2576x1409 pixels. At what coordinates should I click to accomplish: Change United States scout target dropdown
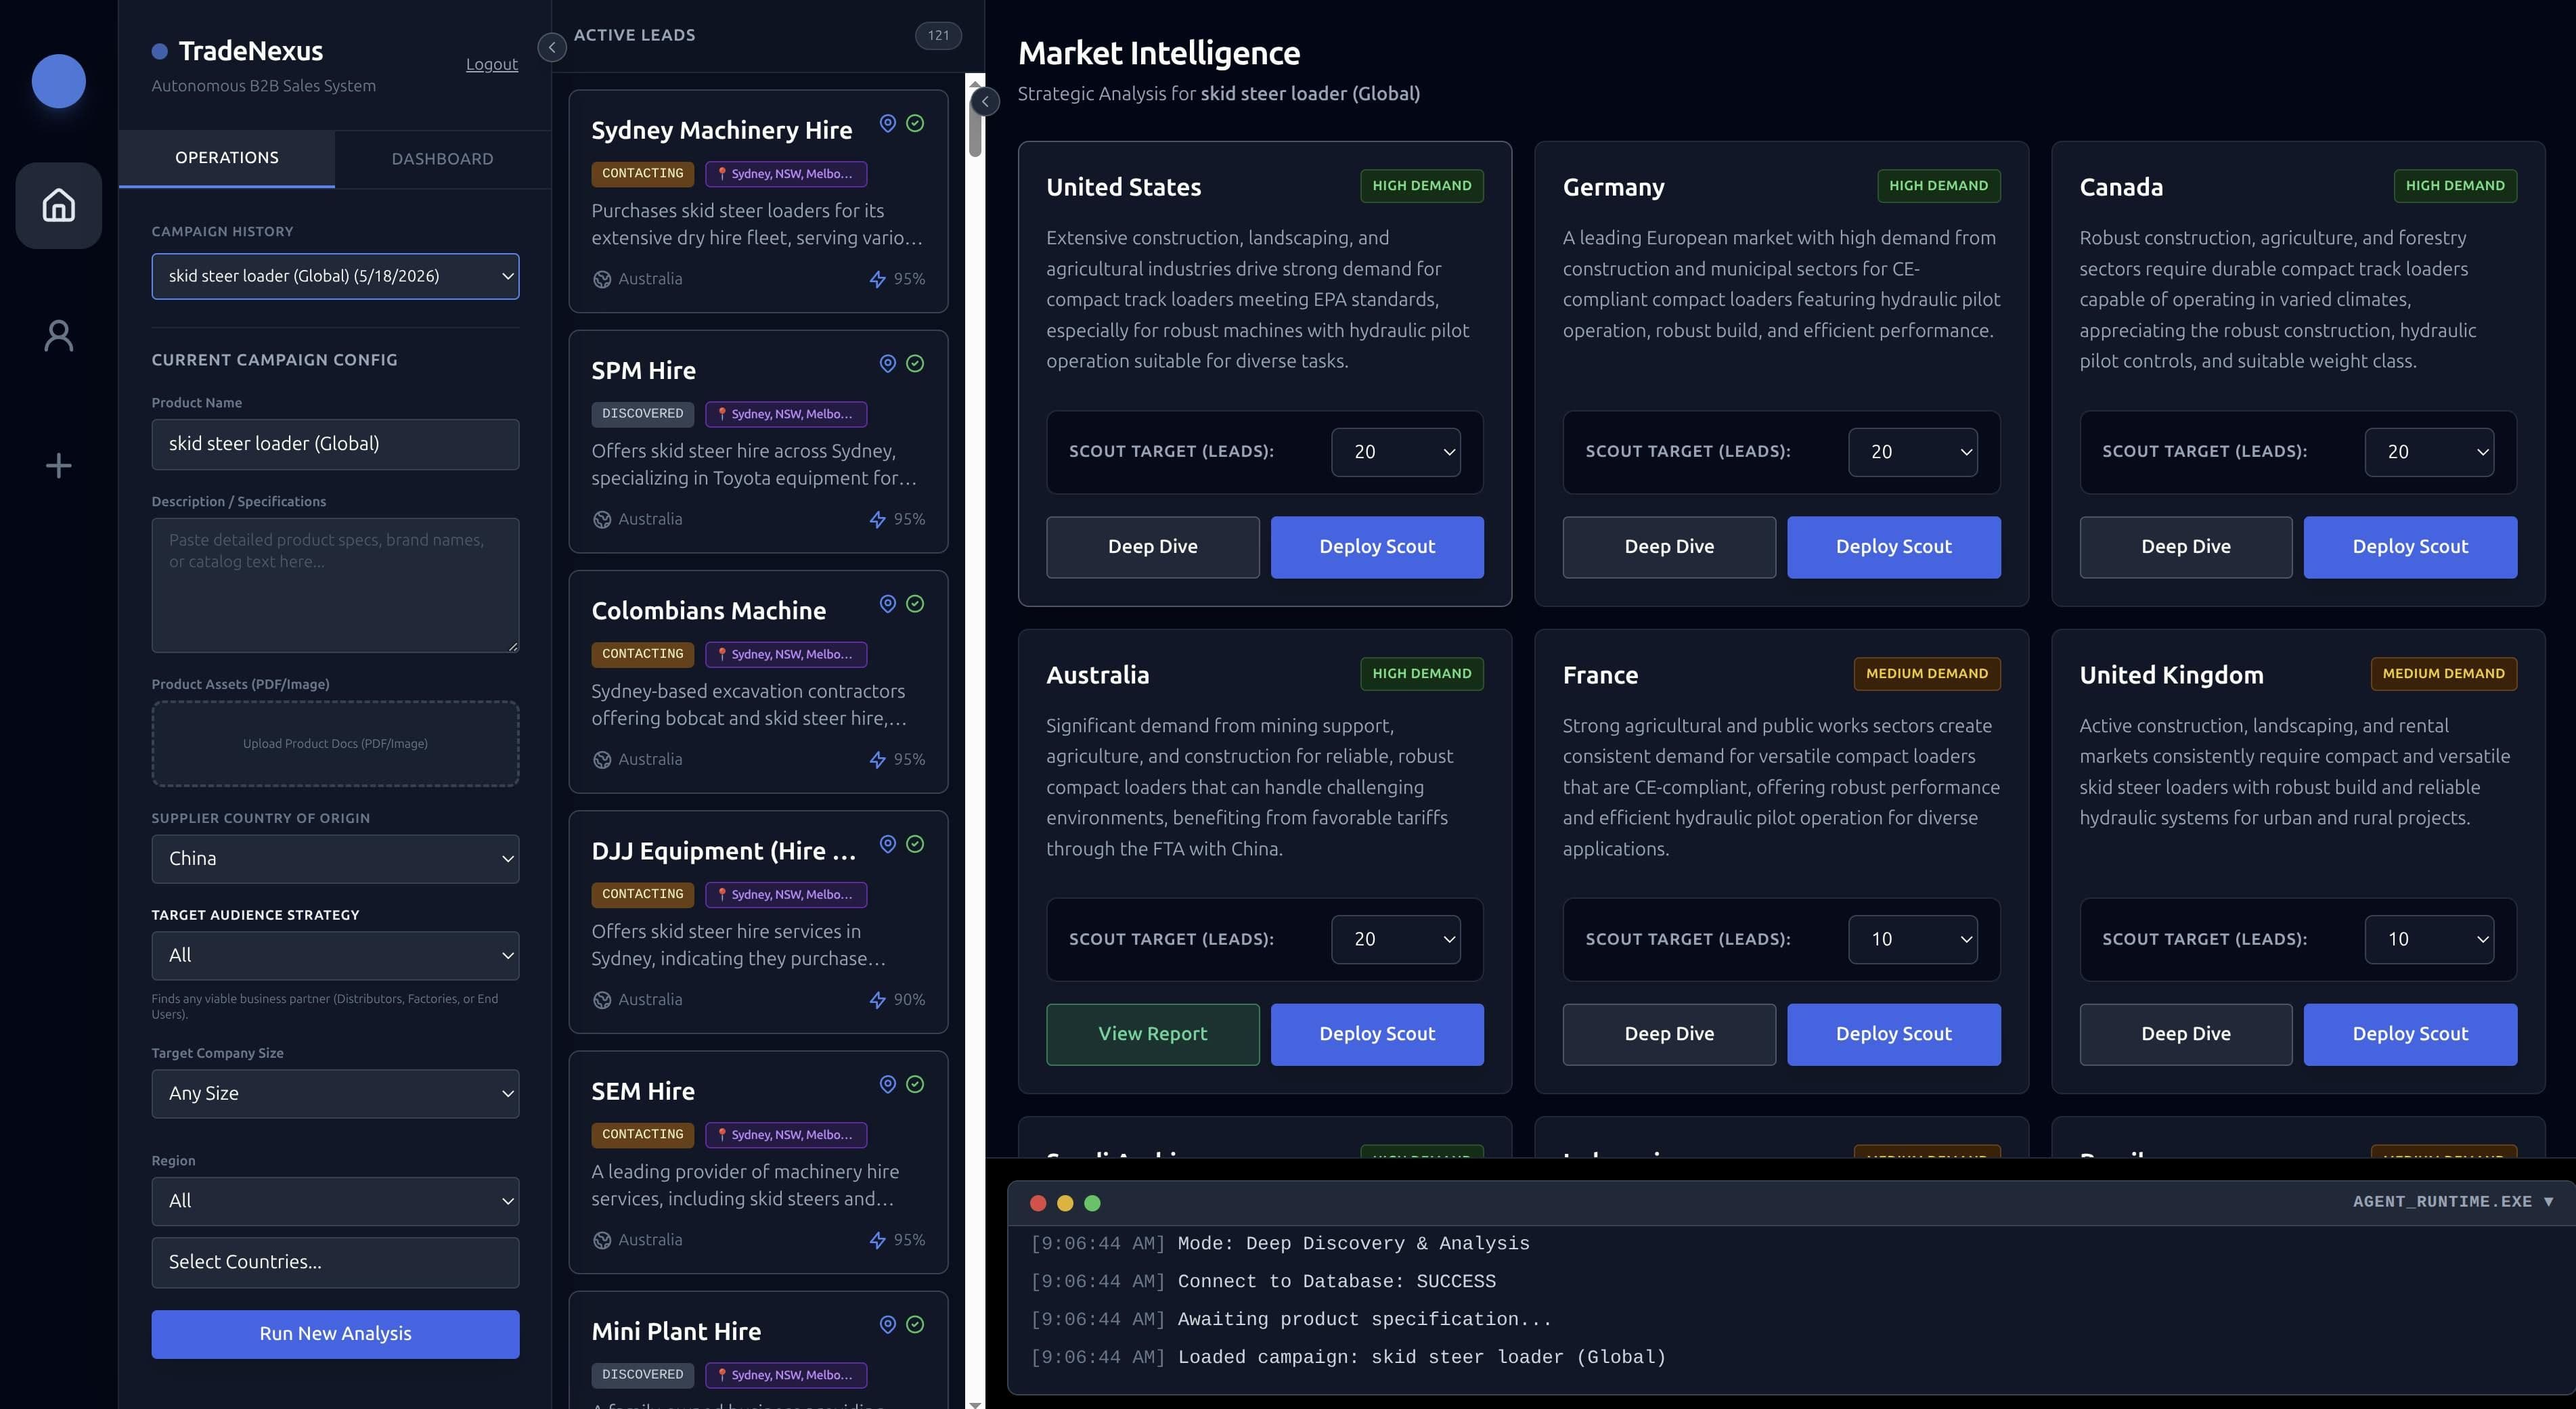pyautogui.click(x=1395, y=452)
